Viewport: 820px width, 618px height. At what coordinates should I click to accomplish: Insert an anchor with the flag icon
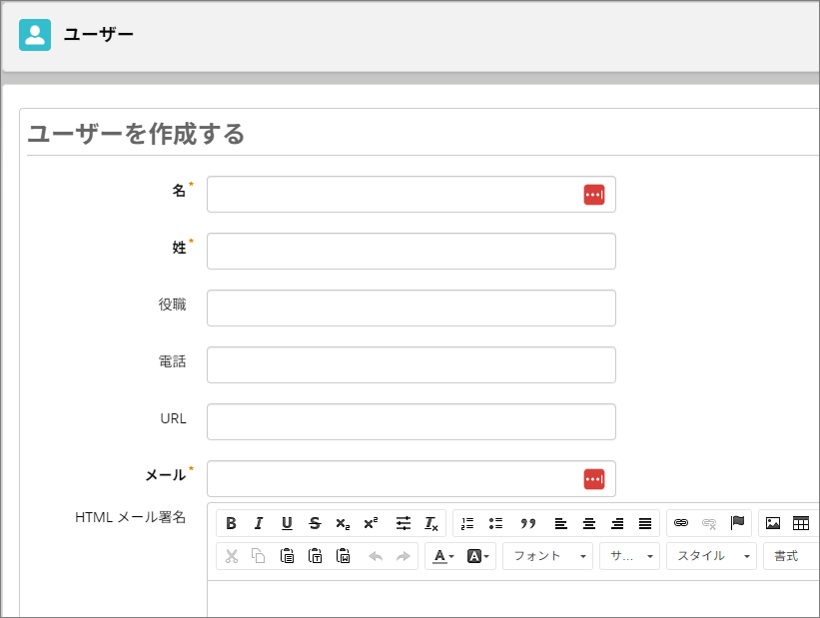[x=737, y=523]
